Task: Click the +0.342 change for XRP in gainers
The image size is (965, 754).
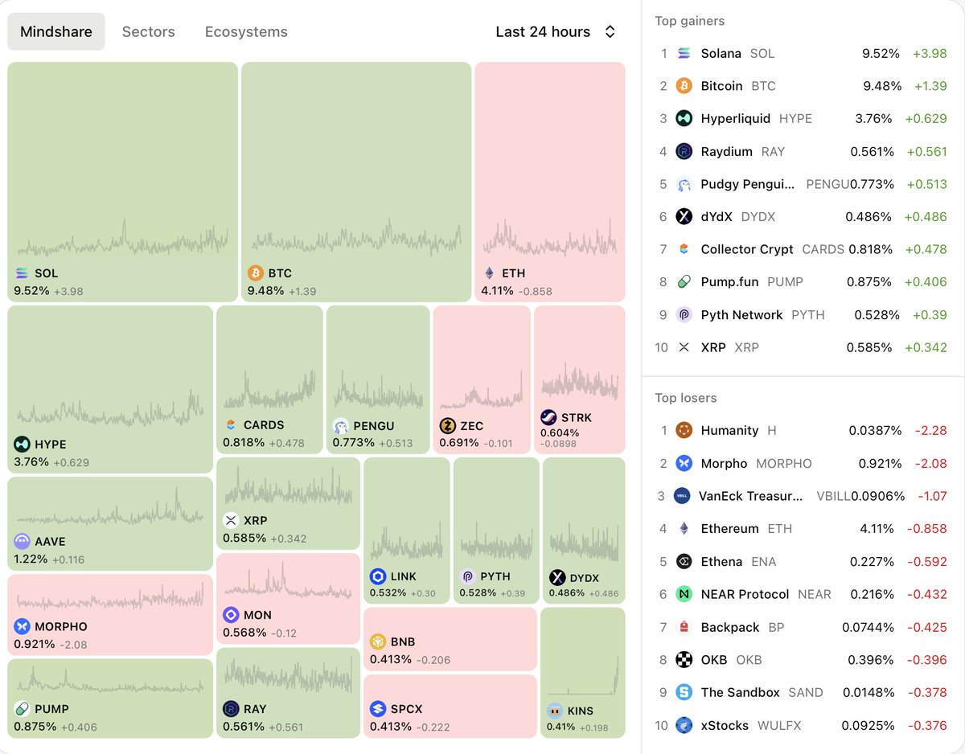Action: click(x=925, y=347)
